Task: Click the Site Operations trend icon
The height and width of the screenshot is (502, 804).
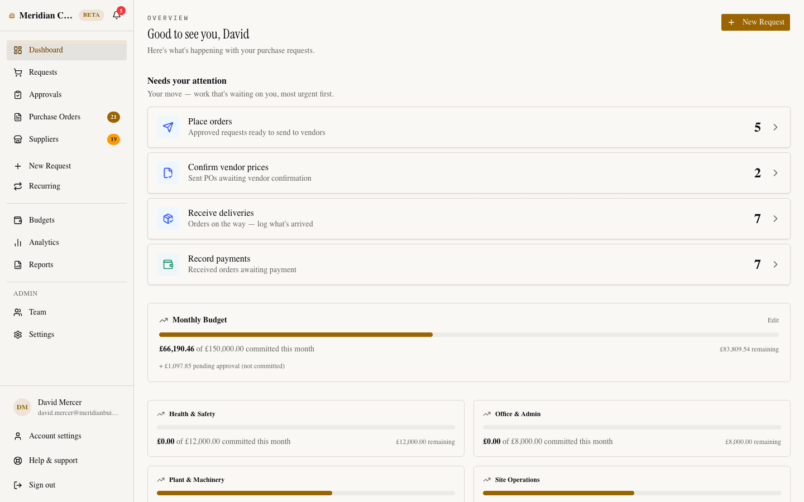Action: (x=487, y=480)
